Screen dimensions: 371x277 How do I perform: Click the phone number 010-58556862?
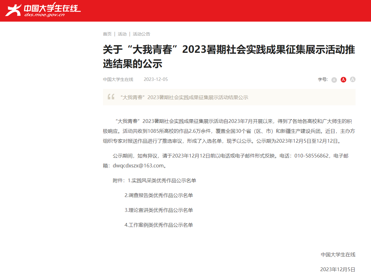point(311,156)
